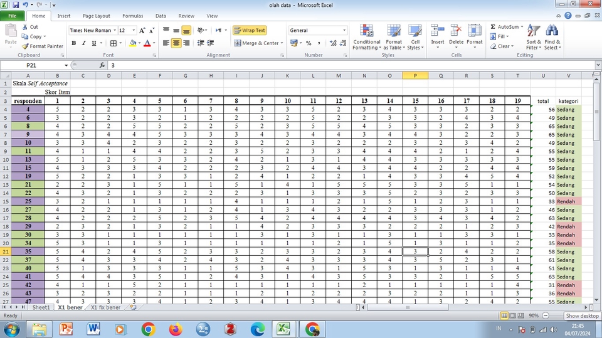Image resolution: width=602 pixels, height=338 pixels.
Task: Decrease font size with Shrink Font icon
Action: point(152,30)
